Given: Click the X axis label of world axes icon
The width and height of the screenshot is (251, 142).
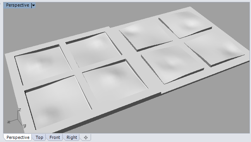Looking at the screenshot, I should tap(9, 122).
